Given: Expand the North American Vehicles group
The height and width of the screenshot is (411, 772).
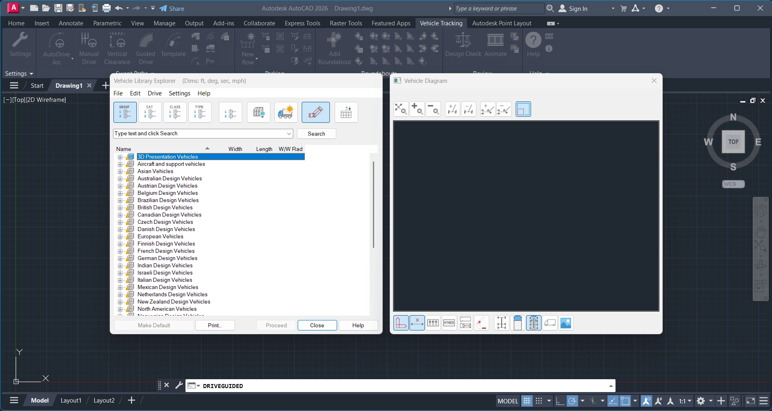Looking at the screenshot, I should coord(120,309).
